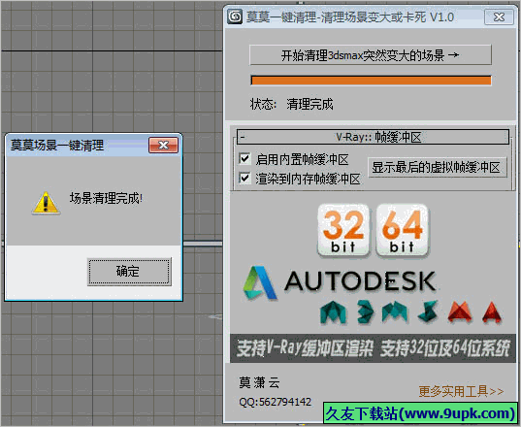
Task: Toggle 渲染到内存帧缓冲区 checkbox
Action: pyautogui.click(x=244, y=179)
